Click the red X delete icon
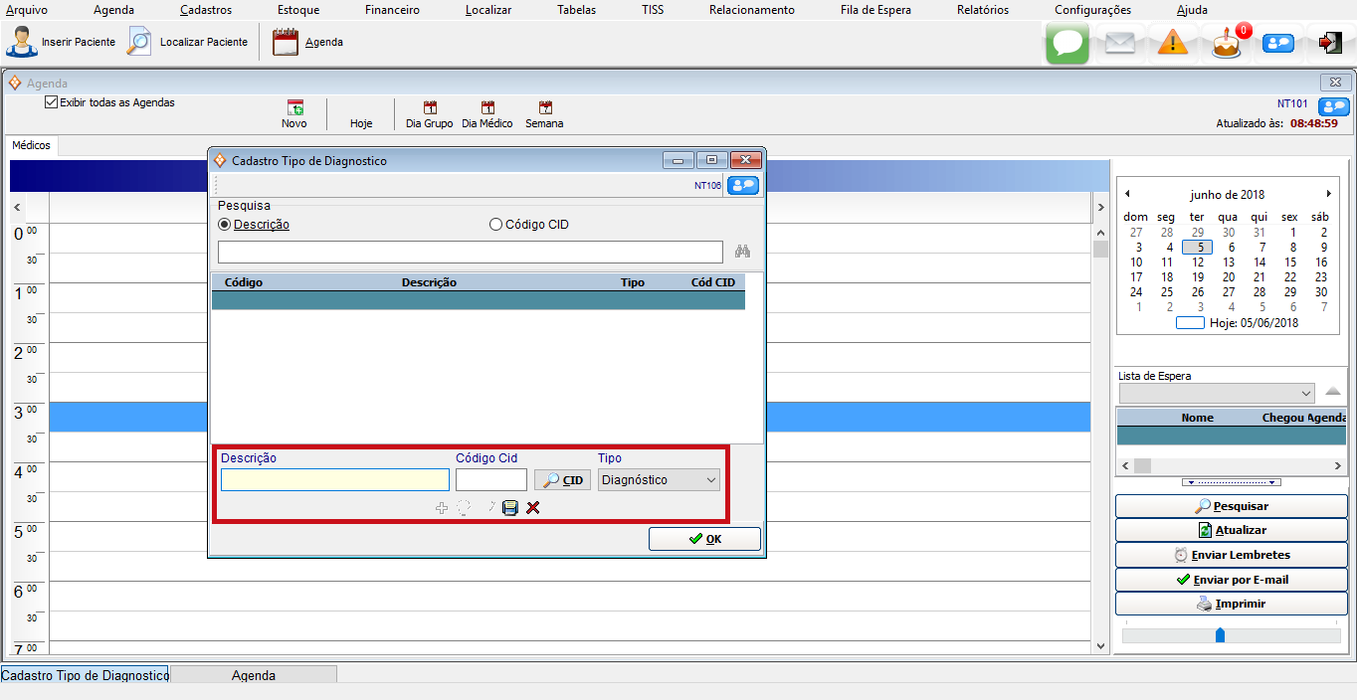This screenshot has width=1357, height=700. 533,508
